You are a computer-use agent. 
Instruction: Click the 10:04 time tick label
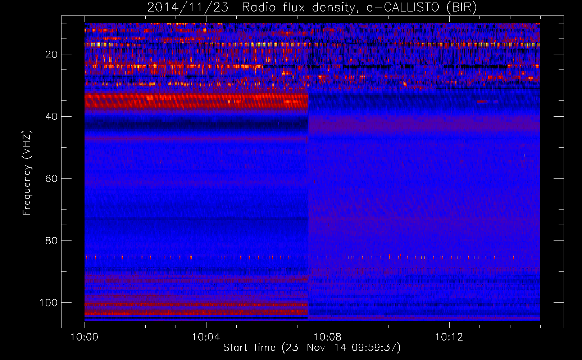tap(206, 337)
